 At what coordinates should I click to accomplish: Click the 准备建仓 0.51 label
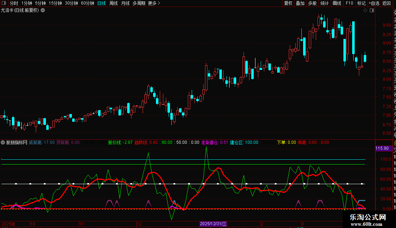(214, 142)
